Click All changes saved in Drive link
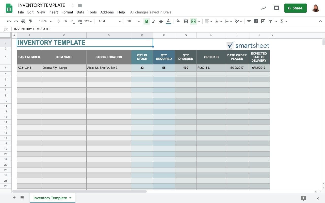The image size is (325, 203). 151,12
